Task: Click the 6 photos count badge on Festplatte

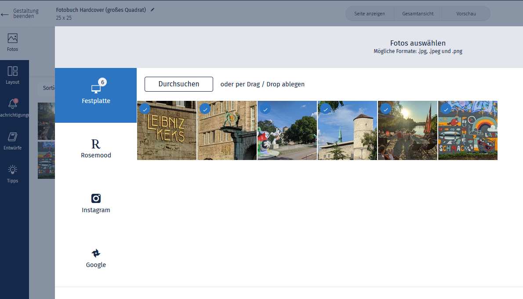Action: [102, 82]
